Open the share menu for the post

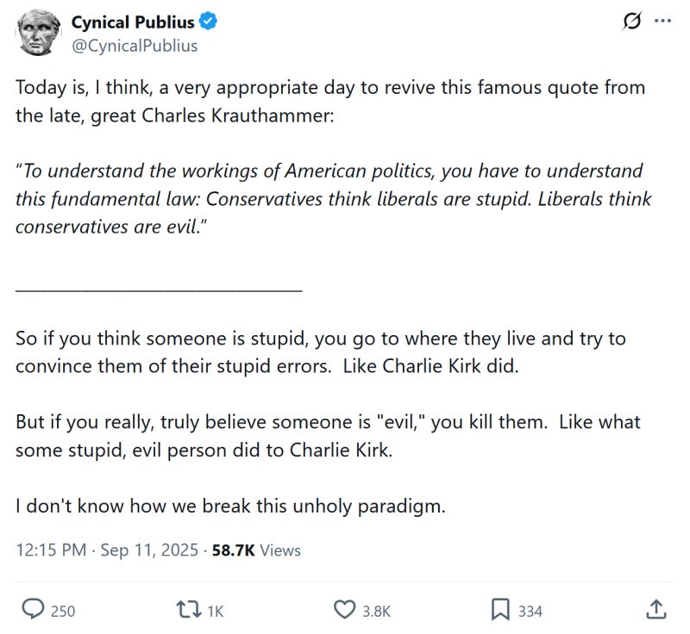tap(656, 608)
